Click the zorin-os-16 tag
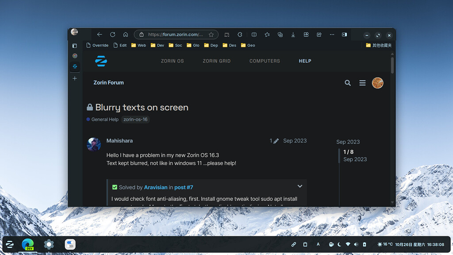Screen dimensions: 453x255 (x=135, y=119)
